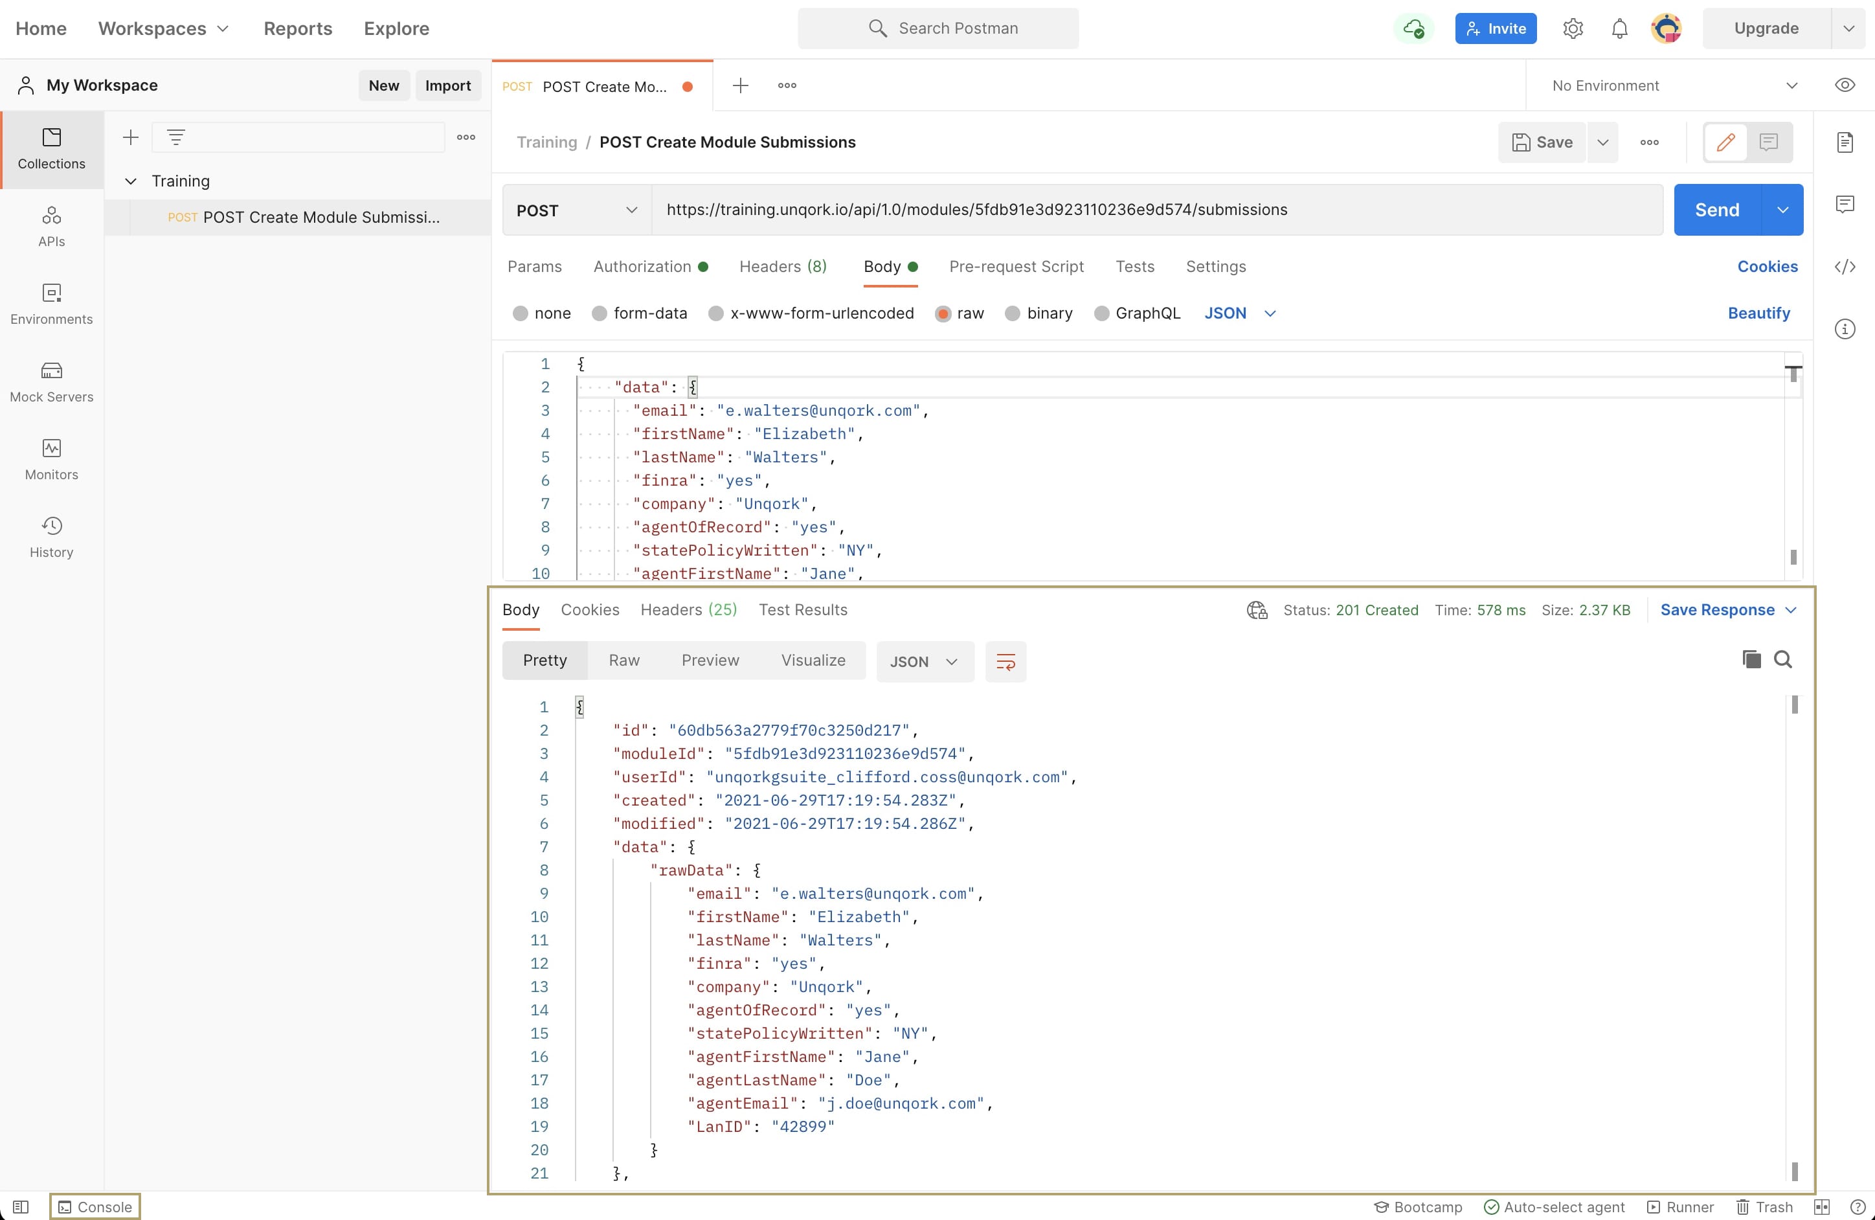Switch to the response Headers (25) tab
This screenshot has height=1220, width=1875.
click(x=688, y=610)
